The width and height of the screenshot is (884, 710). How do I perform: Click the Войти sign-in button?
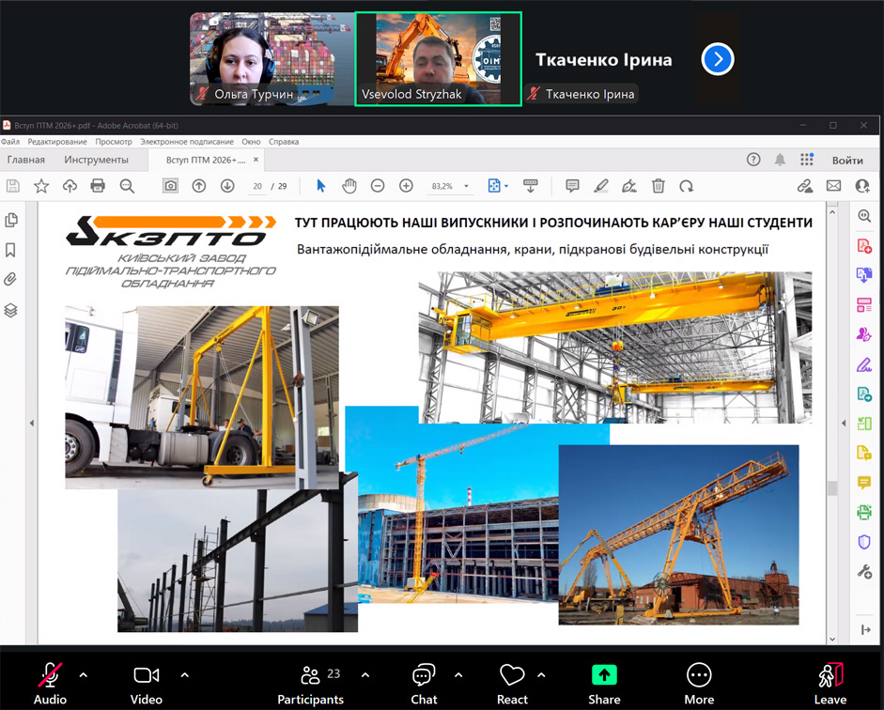tap(847, 160)
